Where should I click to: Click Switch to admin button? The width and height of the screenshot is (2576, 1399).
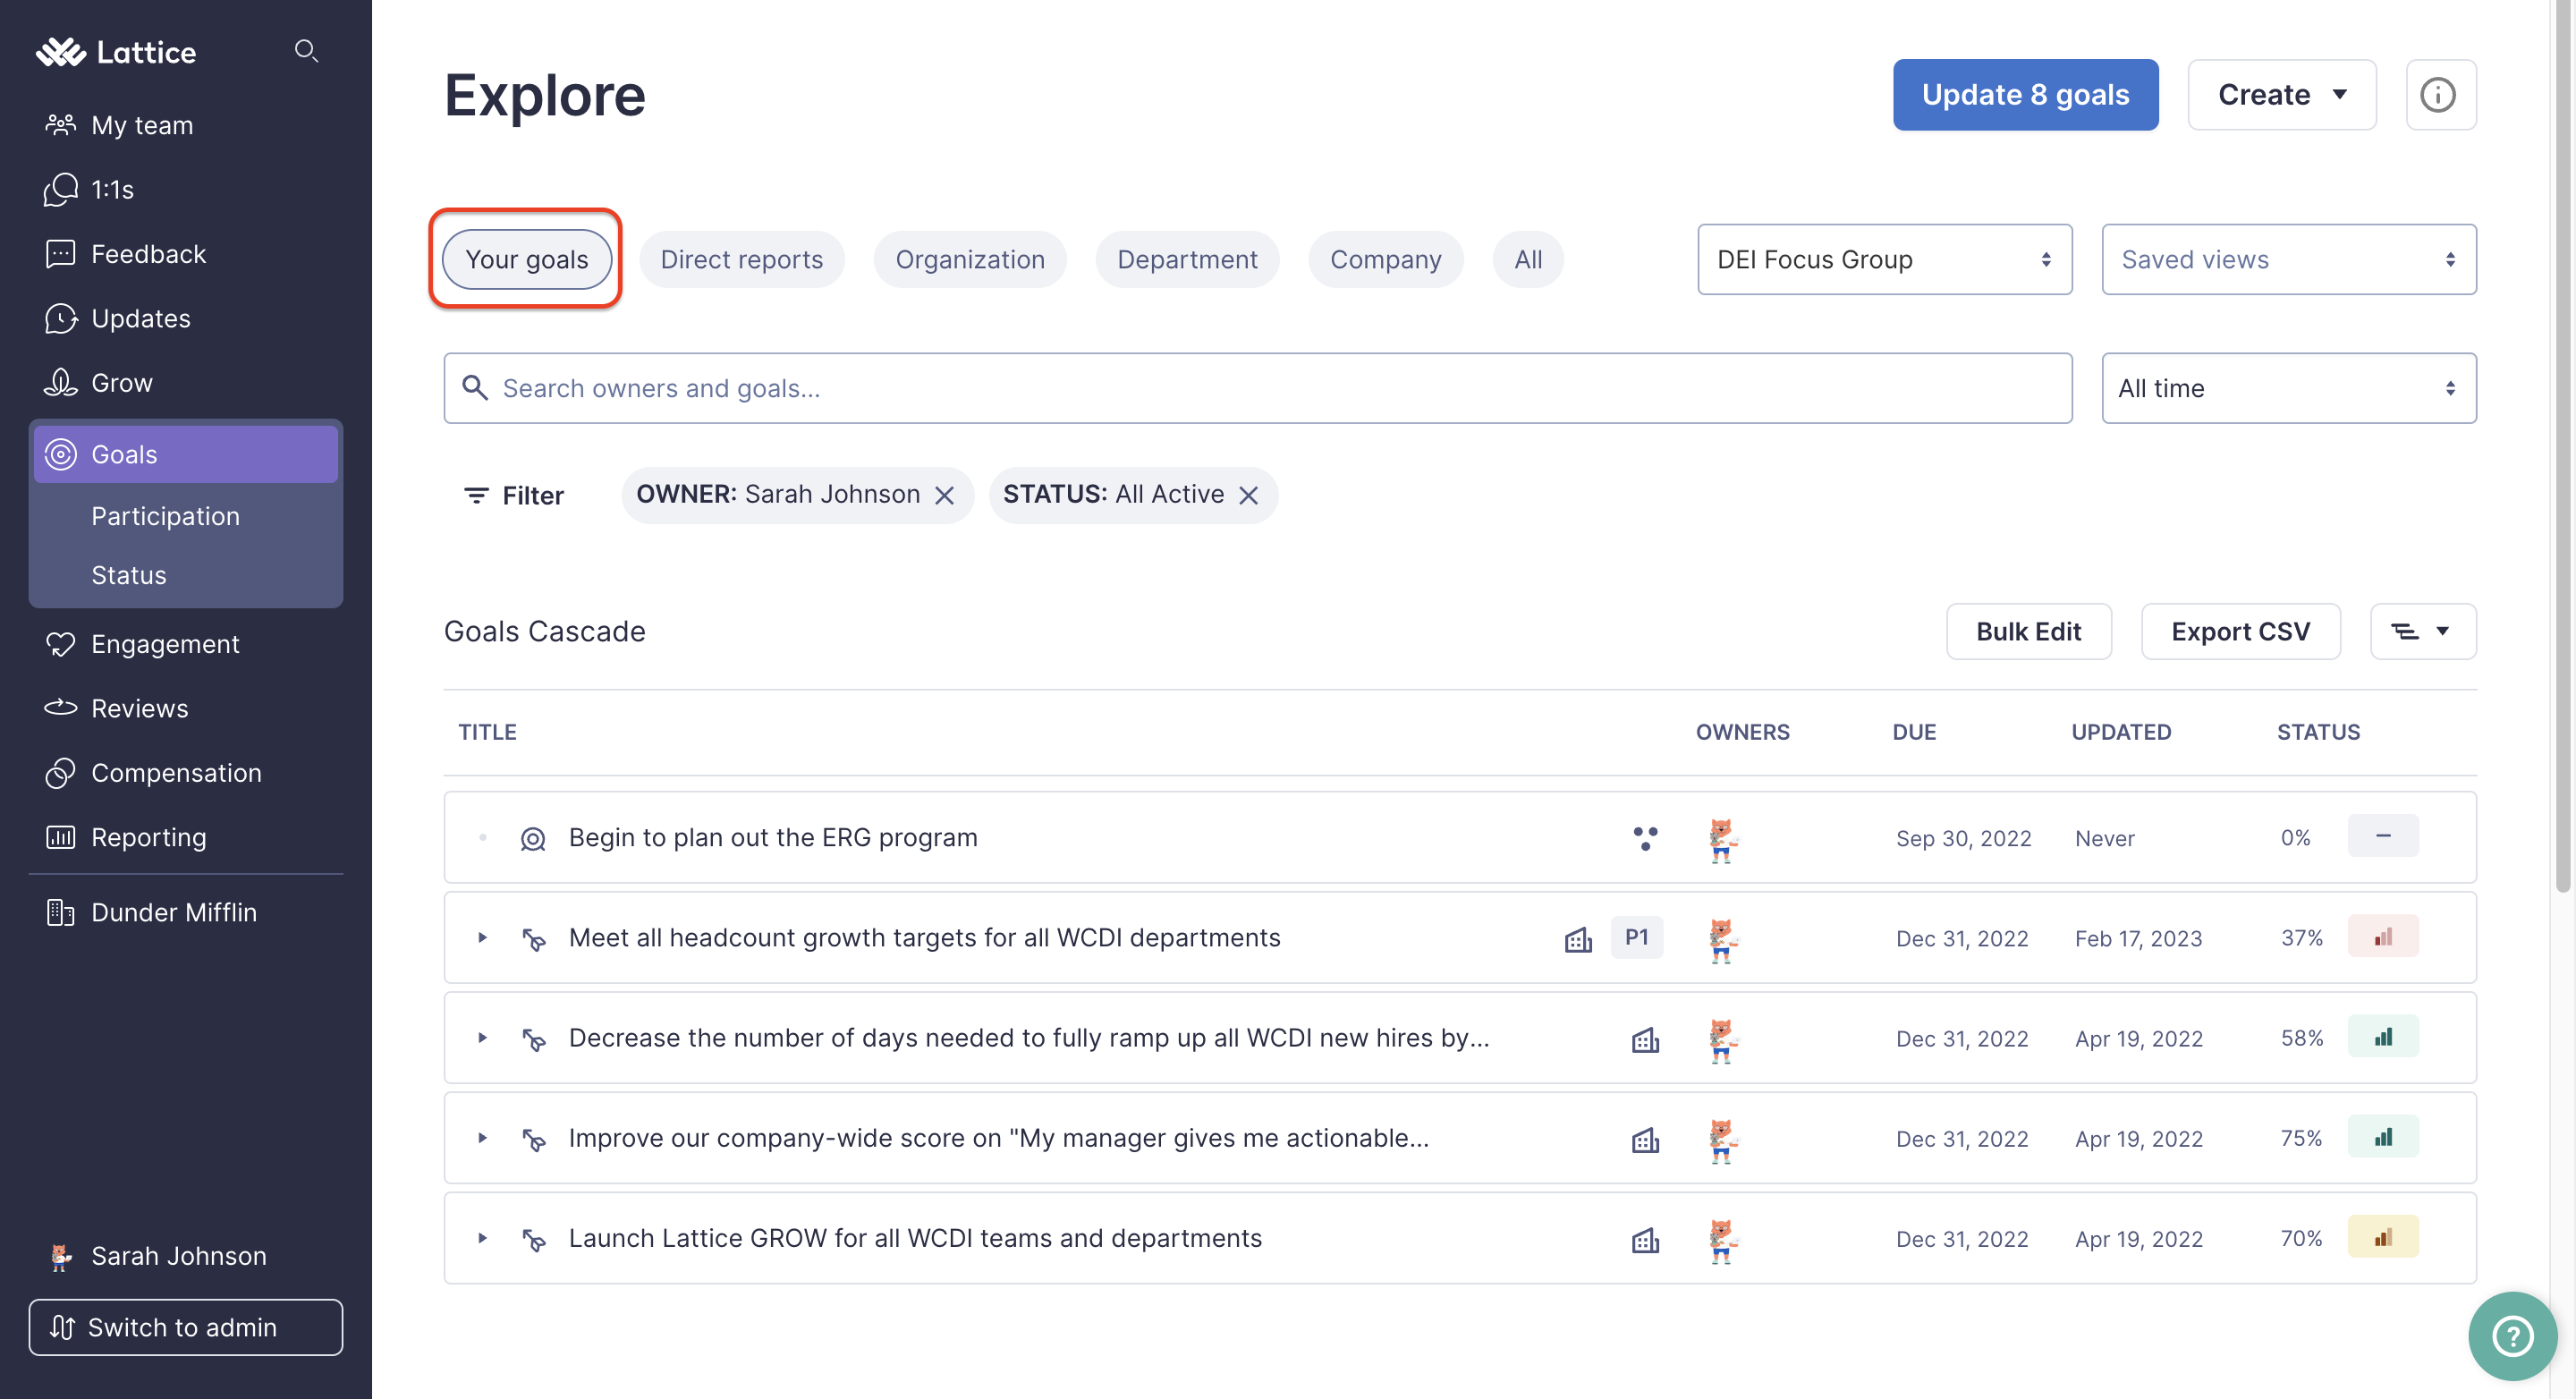tap(185, 1327)
